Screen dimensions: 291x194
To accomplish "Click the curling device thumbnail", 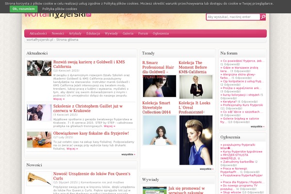I will [x=39, y=178].
